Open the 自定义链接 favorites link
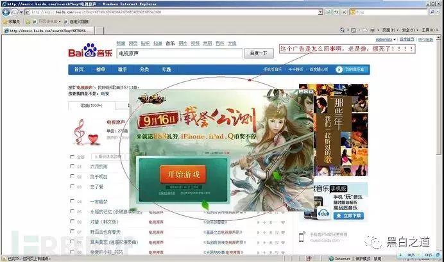This screenshot has height=262, width=444. pos(77,22)
